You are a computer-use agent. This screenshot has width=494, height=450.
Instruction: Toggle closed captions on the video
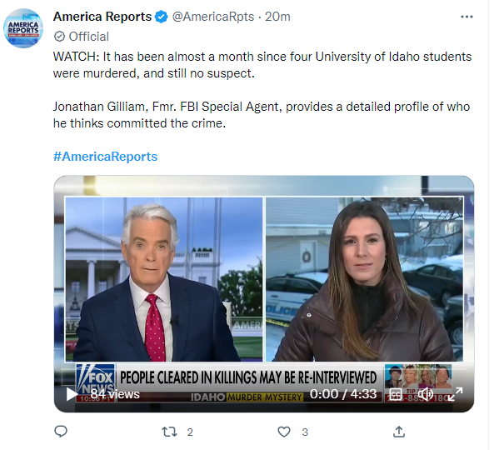[x=396, y=394]
